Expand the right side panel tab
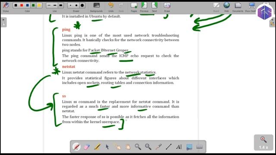Viewport: 276px width, 155px height. point(272,22)
